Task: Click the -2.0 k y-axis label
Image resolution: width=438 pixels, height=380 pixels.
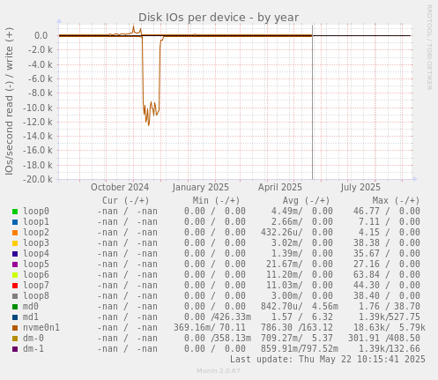Action: tap(41, 50)
